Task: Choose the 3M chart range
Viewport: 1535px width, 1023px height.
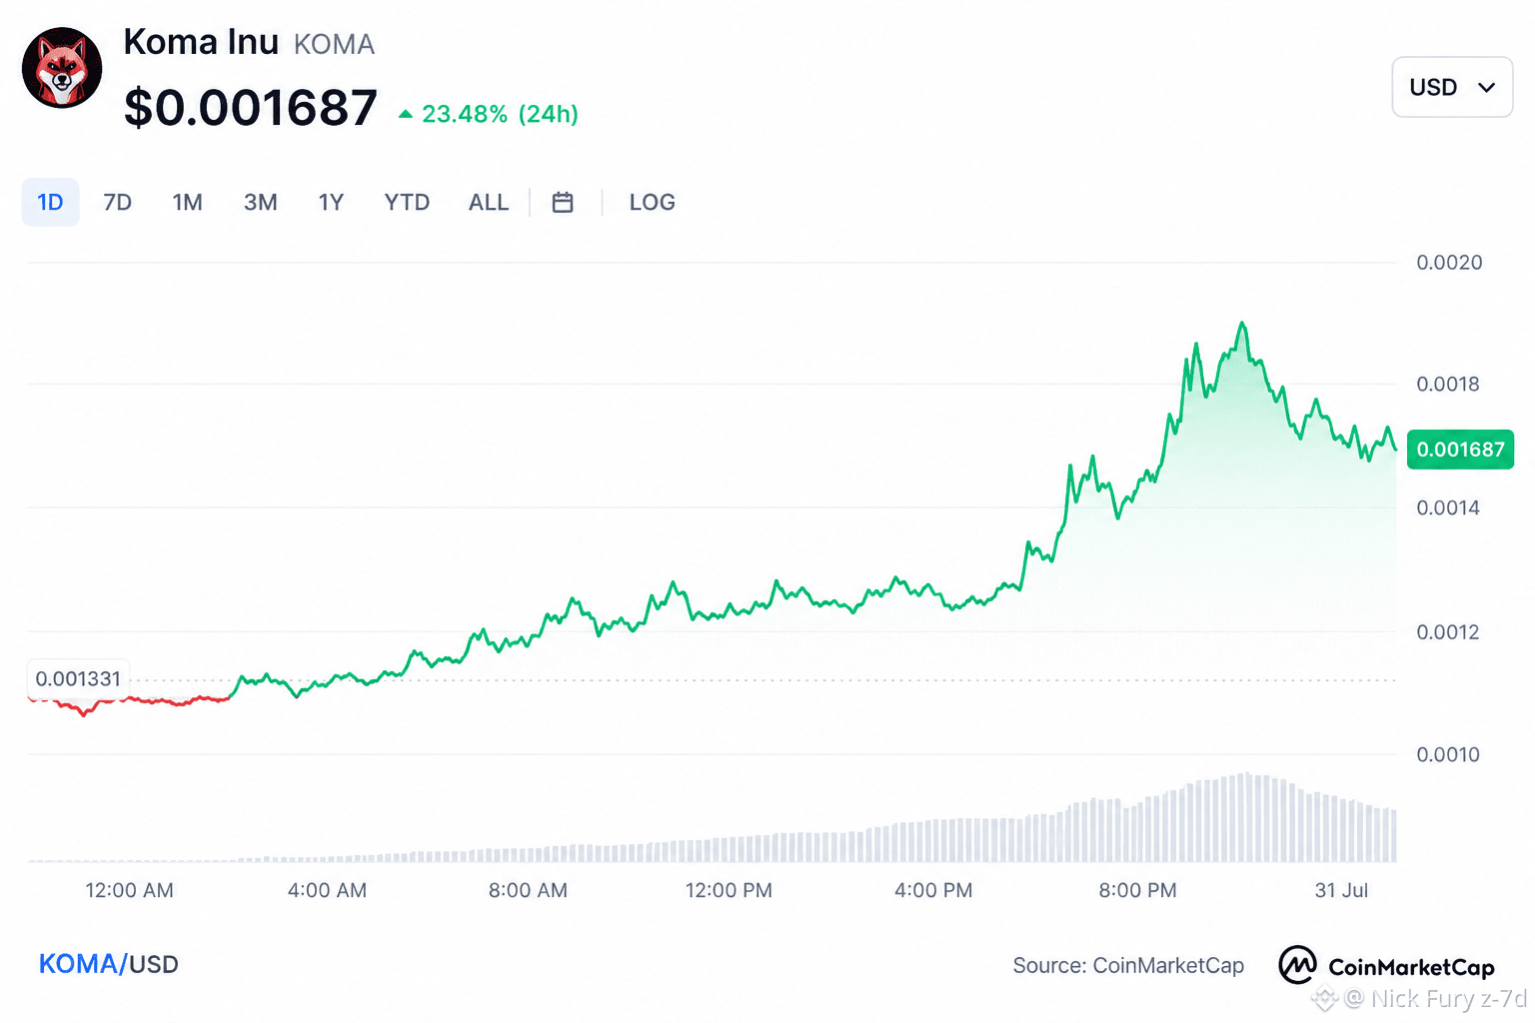Action: 260,202
